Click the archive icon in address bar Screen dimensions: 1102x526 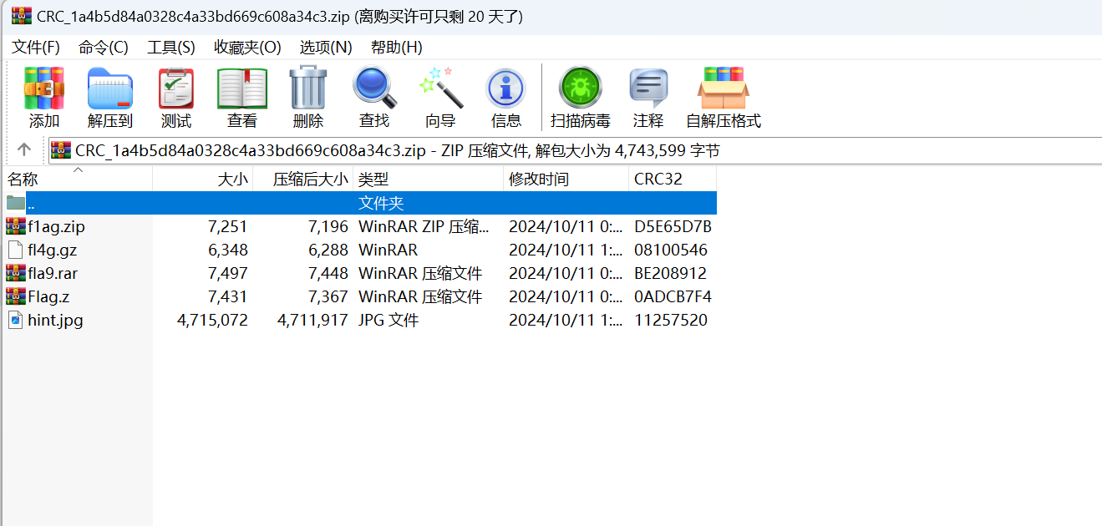point(61,150)
